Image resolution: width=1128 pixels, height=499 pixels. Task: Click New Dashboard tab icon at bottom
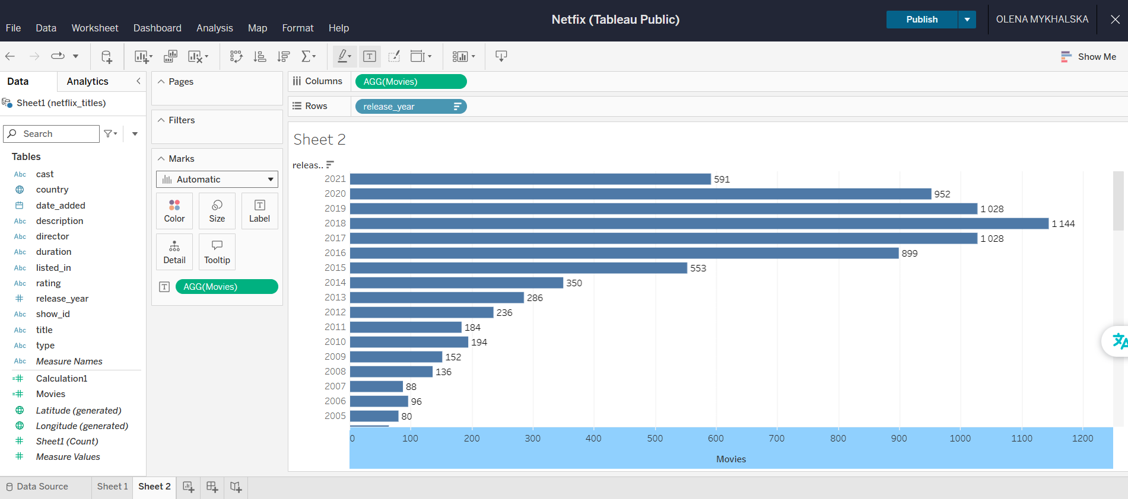[x=212, y=487]
